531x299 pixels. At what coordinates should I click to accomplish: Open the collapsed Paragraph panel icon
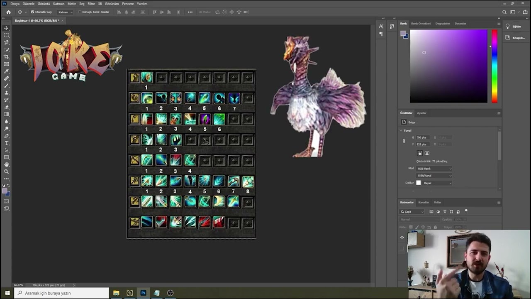click(x=381, y=34)
